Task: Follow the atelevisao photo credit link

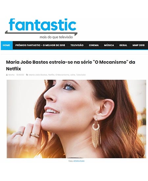Action: pyautogui.click(x=79, y=161)
